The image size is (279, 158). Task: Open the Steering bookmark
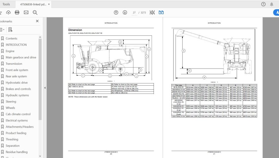pos(11,101)
